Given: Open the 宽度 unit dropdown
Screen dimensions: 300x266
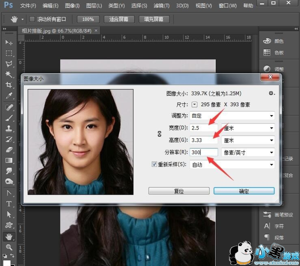Looking at the screenshot, I should click(x=248, y=128).
